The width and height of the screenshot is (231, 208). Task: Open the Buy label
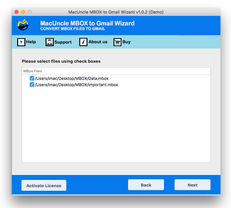point(126,42)
